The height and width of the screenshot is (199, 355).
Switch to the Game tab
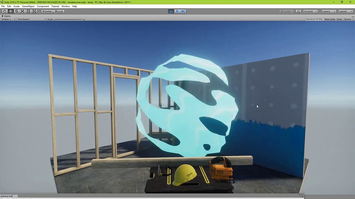(6, 16)
